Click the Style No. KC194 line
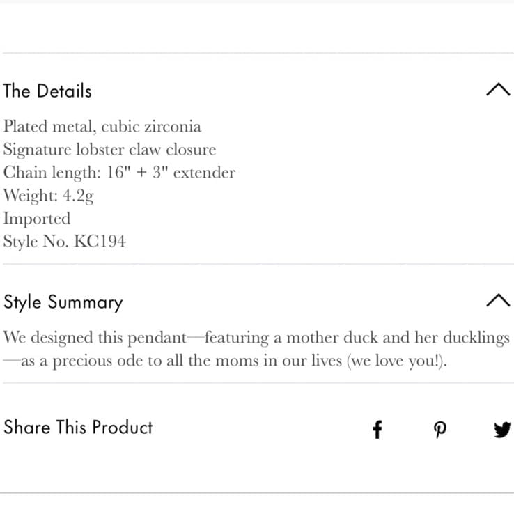This screenshot has height=514, width=514. pyautogui.click(x=65, y=242)
